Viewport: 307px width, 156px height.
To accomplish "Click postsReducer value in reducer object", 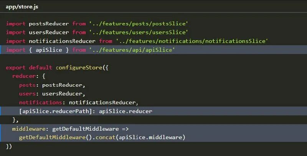I will point(62,85).
